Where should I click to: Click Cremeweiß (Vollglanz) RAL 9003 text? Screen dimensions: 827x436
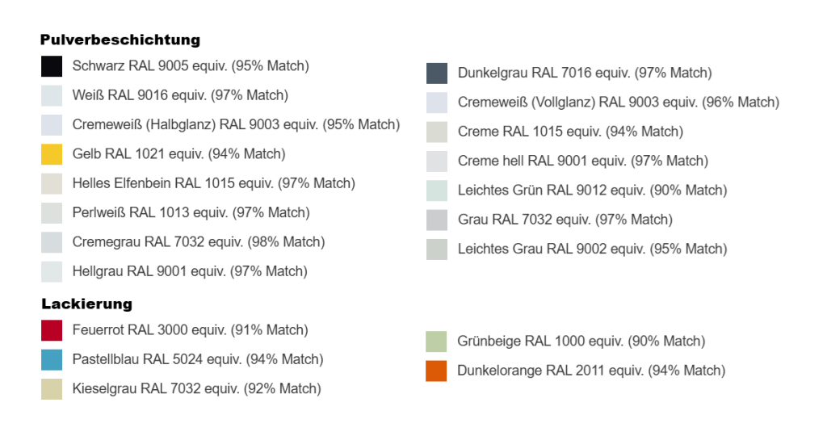pyautogui.click(x=618, y=103)
